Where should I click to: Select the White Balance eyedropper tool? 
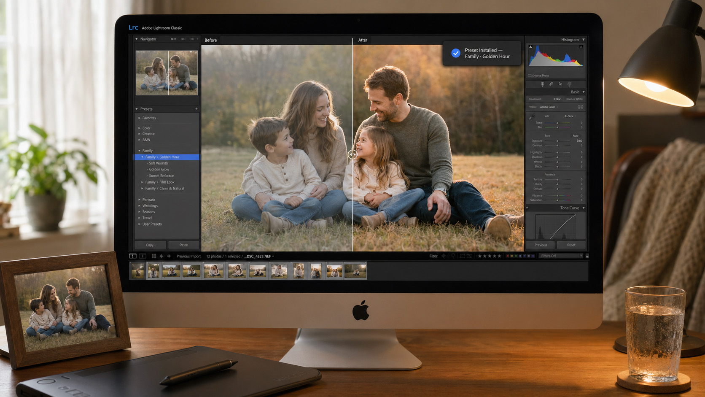[x=532, y=116]
